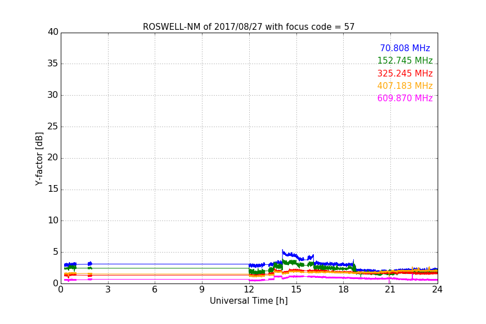Click the Universal Time [h] axis label

[x=249, y=301]
